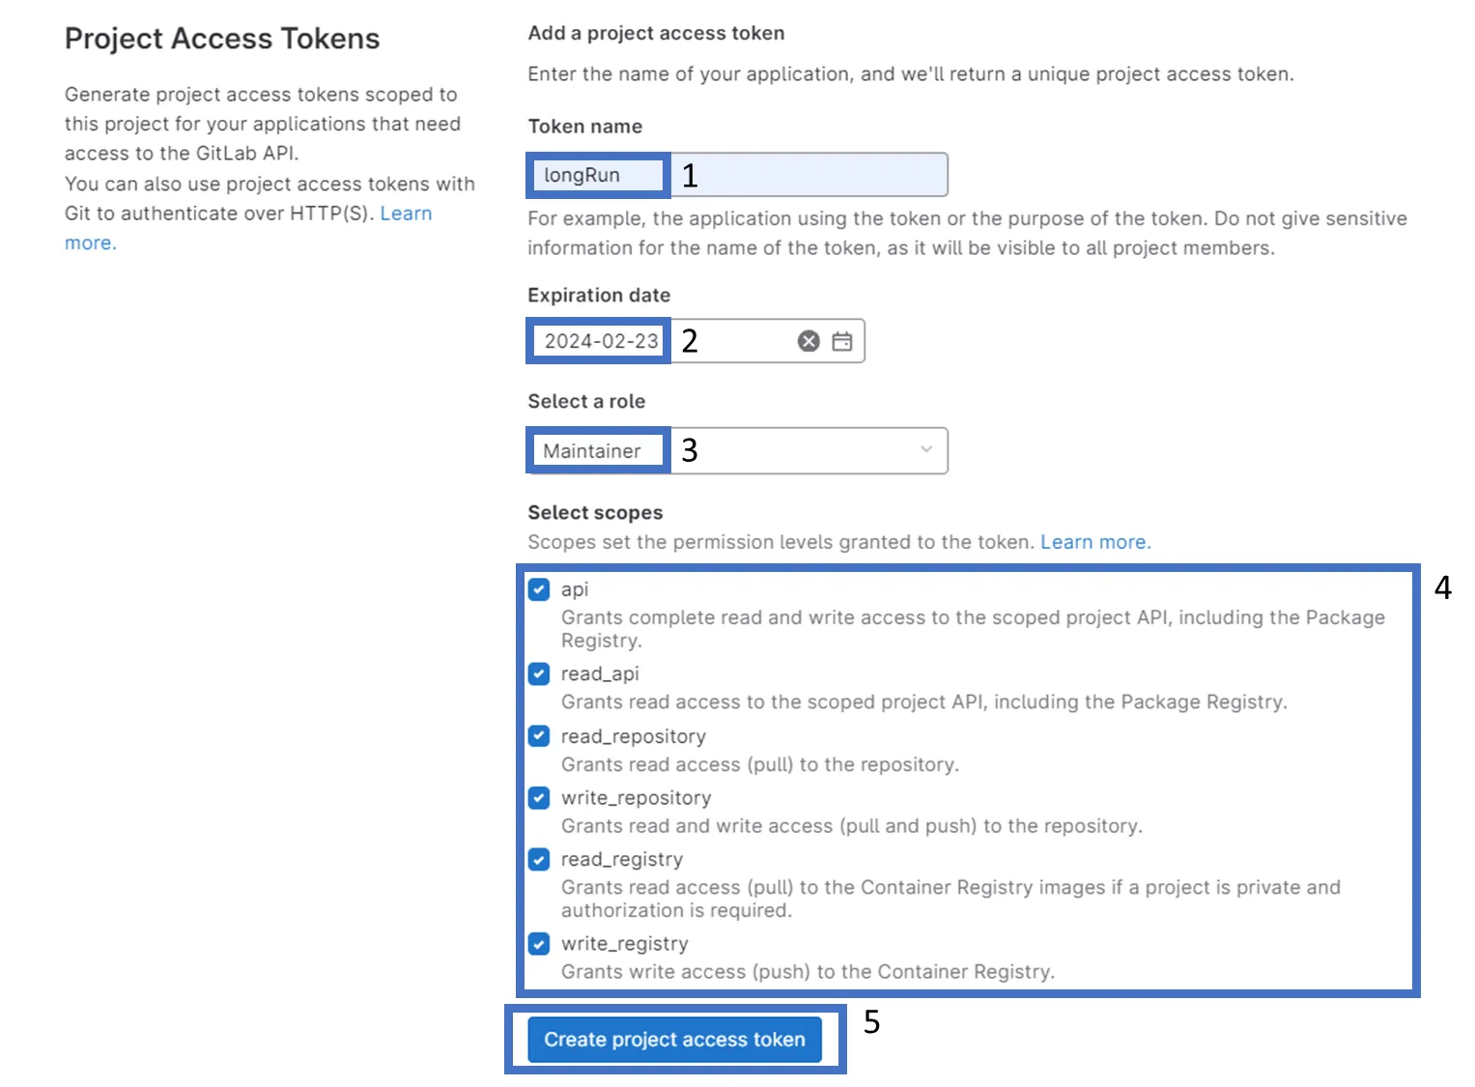
Task: Click the Project Access Tokens heading
Action: pyautogui.click(x=222, y=39)
